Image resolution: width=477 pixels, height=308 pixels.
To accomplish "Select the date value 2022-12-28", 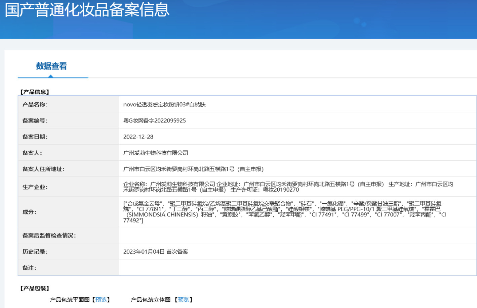I will click(138, 137).
